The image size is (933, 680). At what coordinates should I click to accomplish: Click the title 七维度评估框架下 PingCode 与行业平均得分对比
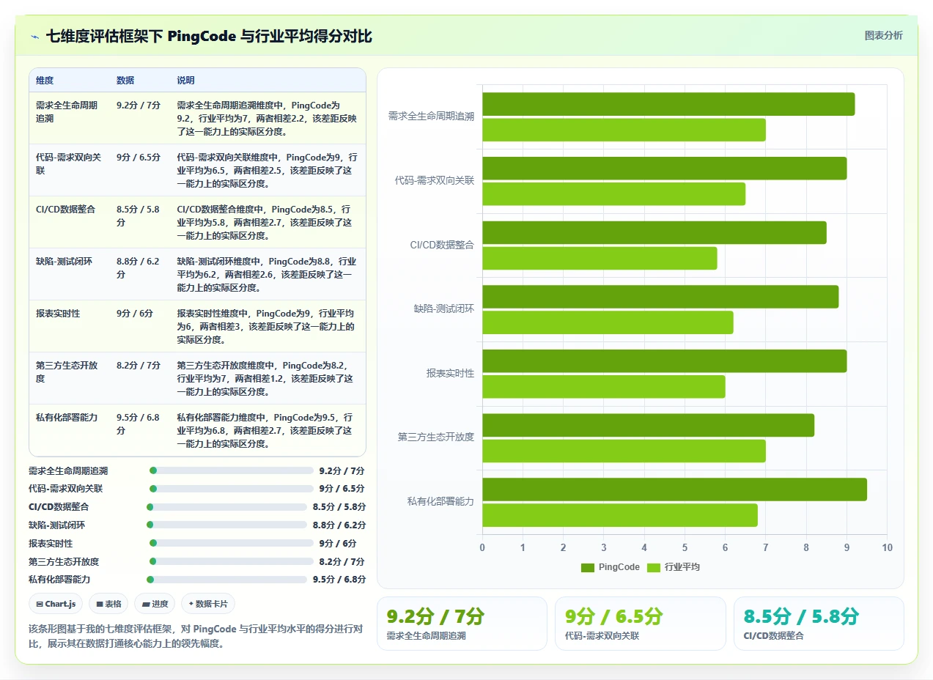tap(209, 36)
